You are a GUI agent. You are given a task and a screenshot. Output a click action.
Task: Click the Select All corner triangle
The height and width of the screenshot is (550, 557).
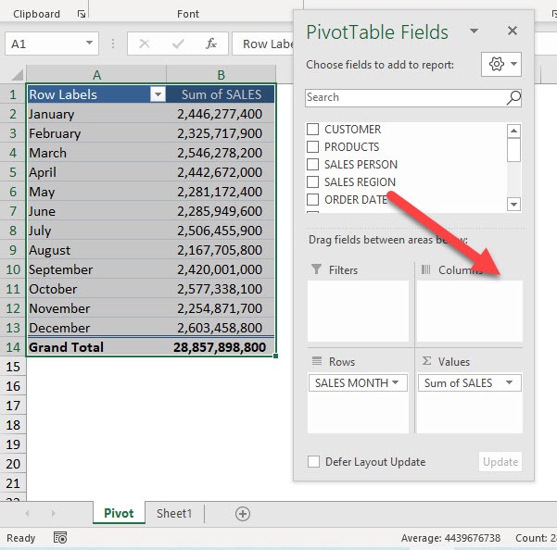coord(17,74)
